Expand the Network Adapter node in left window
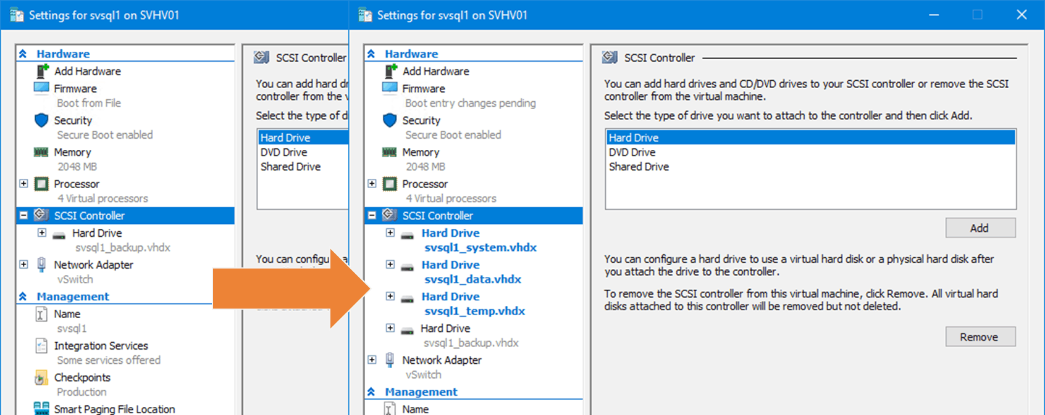This screenshot has width=1045, height=415. click(x=23, y=264)
